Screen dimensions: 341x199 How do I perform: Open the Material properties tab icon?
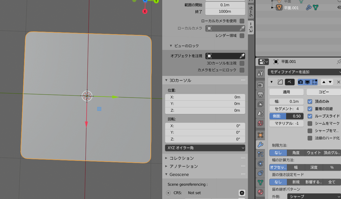click(260, 192)
